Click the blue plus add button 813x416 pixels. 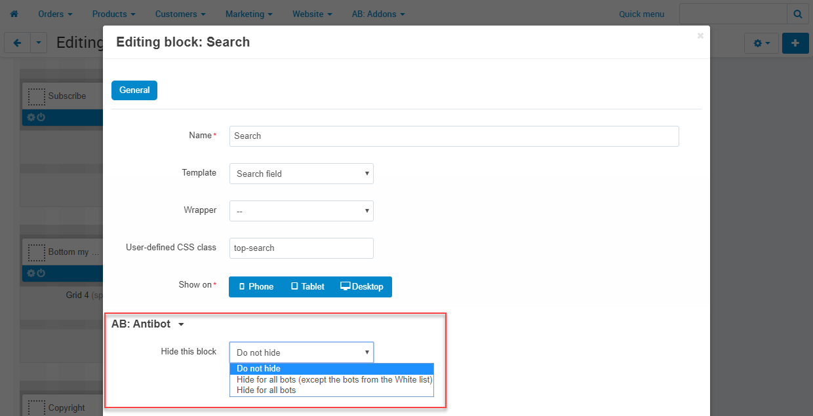[795, 43]
